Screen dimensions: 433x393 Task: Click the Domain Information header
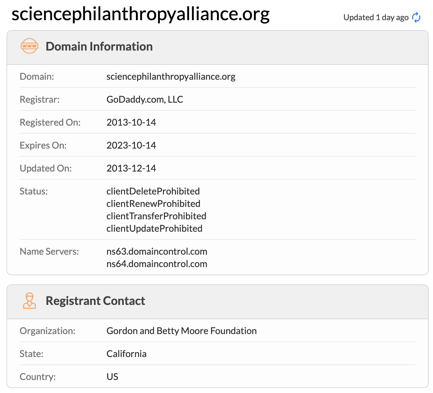[x=99, y=47]
